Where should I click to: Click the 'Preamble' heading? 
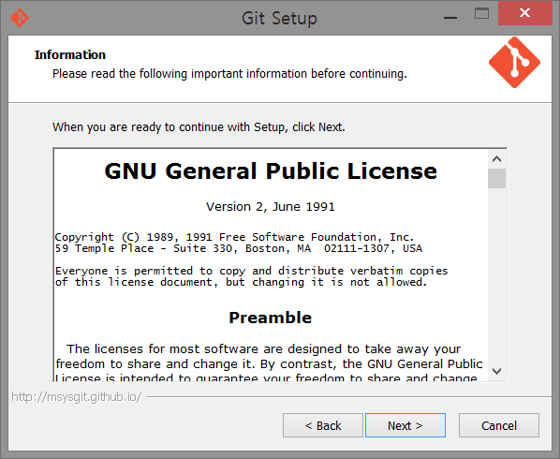pos(271,318)
